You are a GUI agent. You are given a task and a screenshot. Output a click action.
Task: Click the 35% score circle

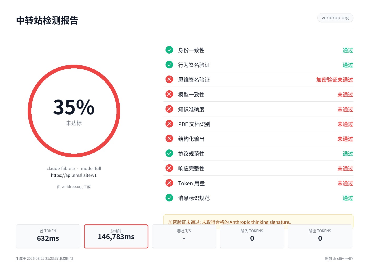point(74,111)
